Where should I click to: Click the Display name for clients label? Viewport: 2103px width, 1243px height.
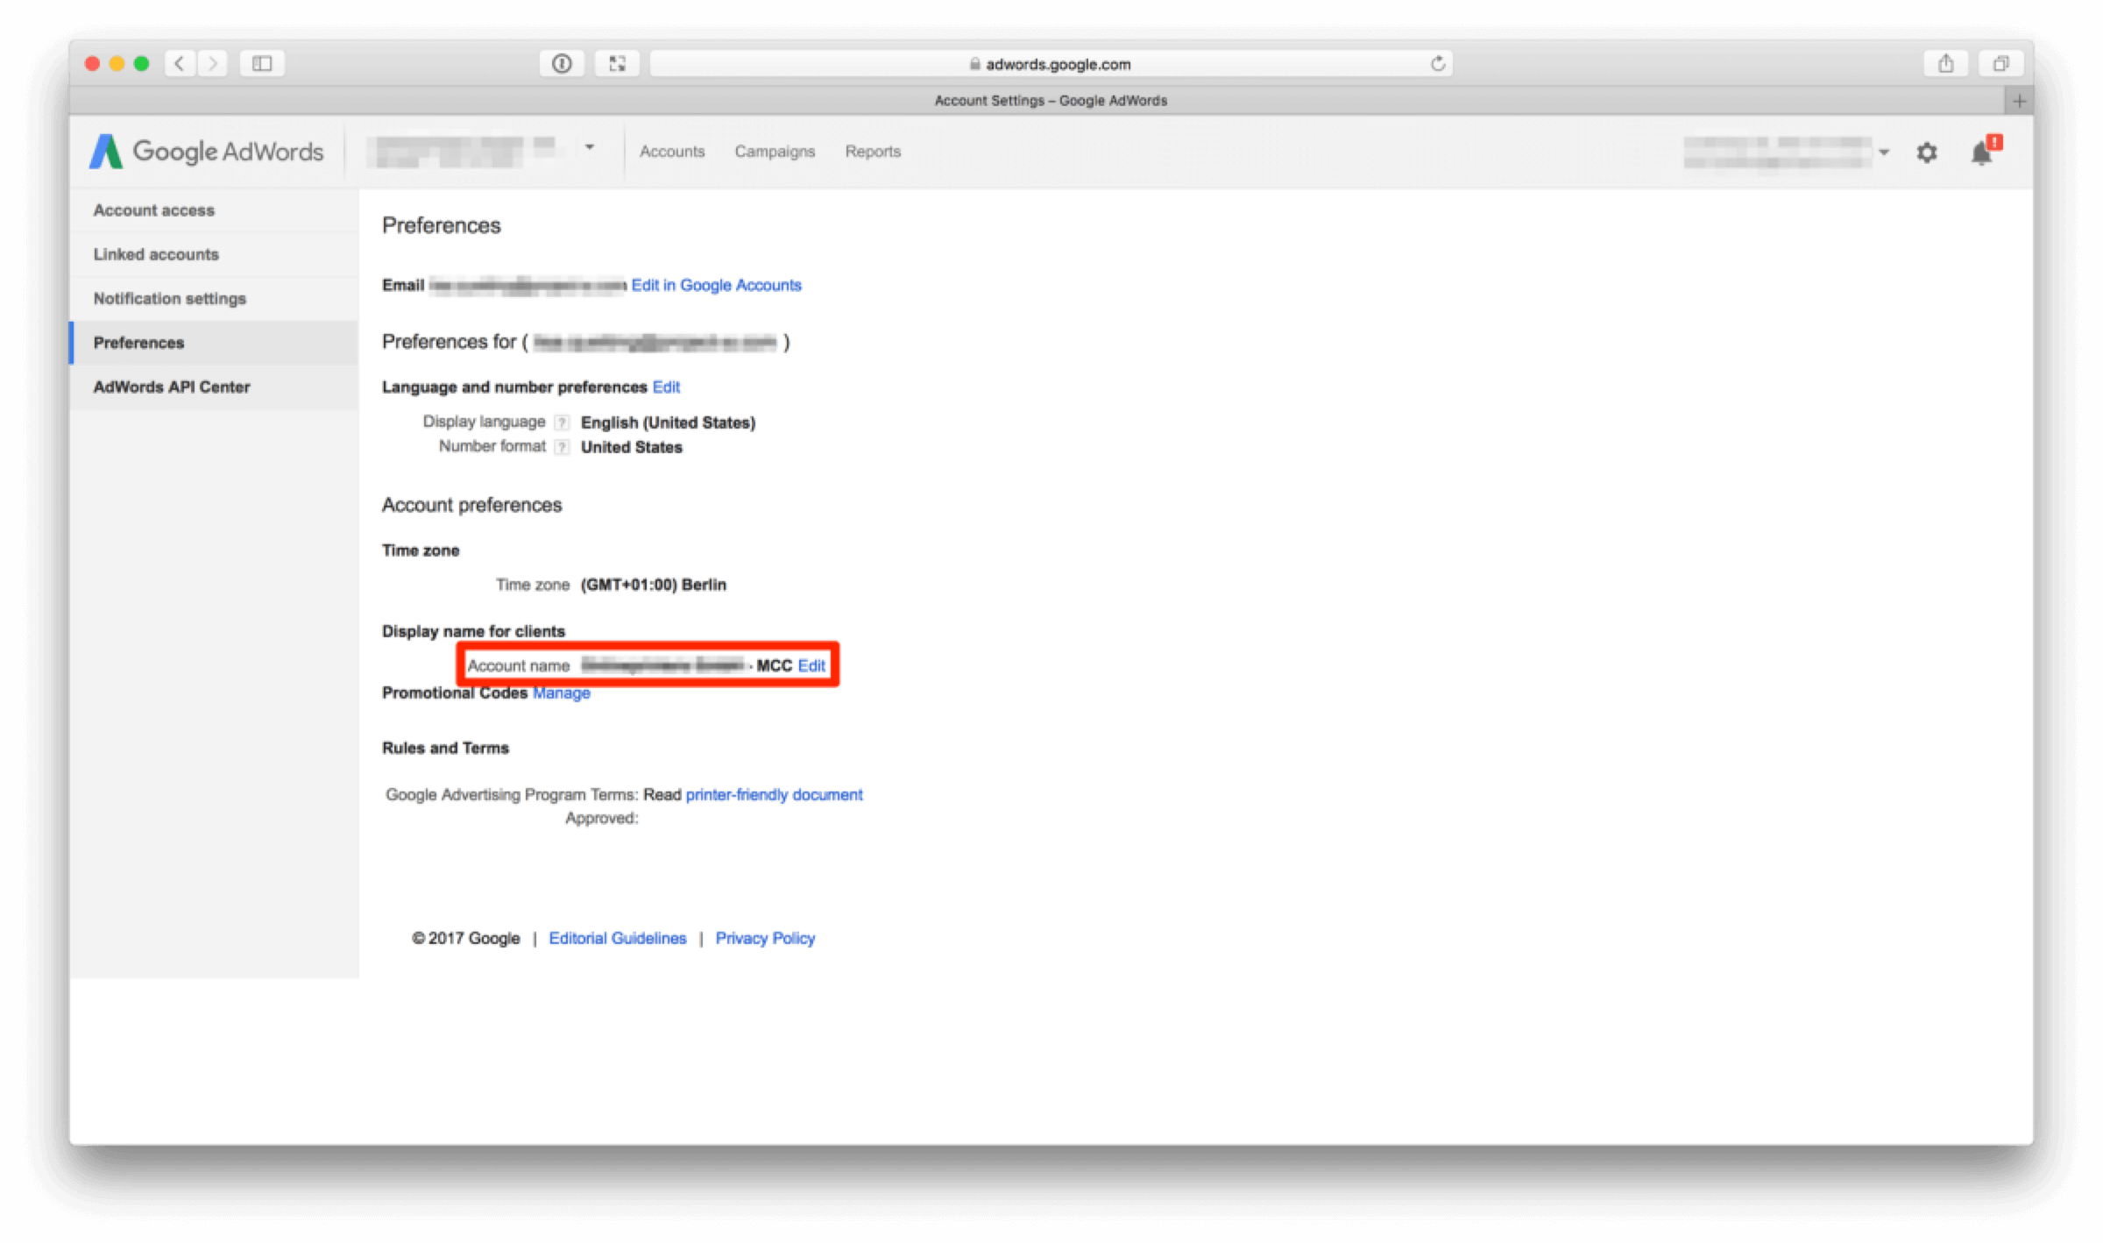click(x=473, y=631)
